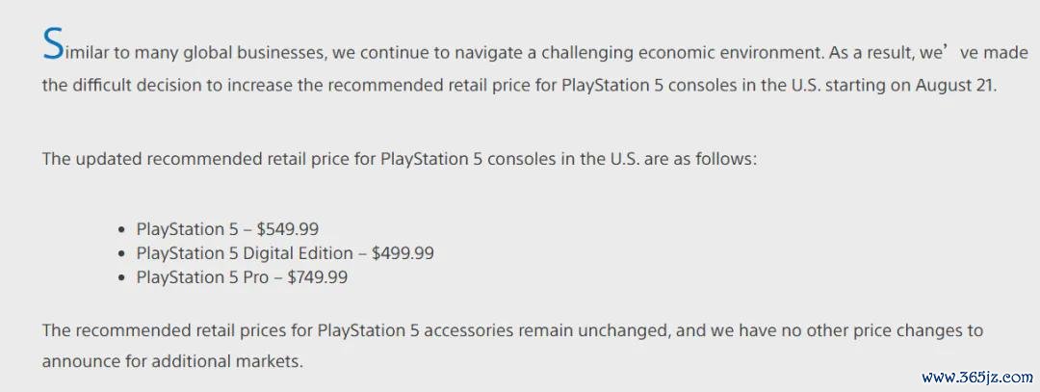
Task: Click the PlayStation 5 – $549.99 list item
Action: (x=227, y=229)
